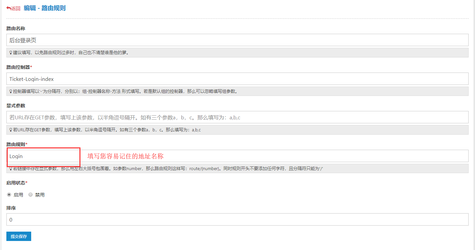Screen dimensions: 475x250
Task: Click the 路由规则 label above the Login field
Action: 17,144
